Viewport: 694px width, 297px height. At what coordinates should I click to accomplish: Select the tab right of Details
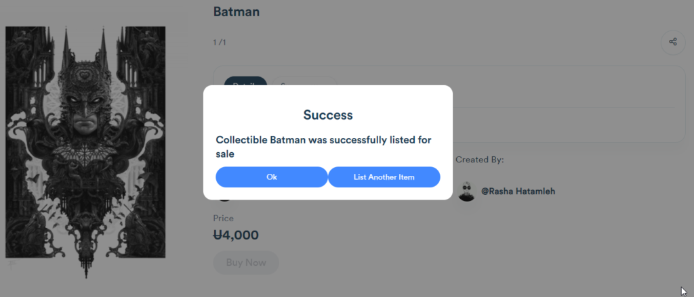[304, 81]
